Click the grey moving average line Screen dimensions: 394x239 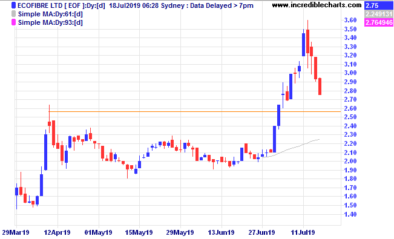pos(291,148)
